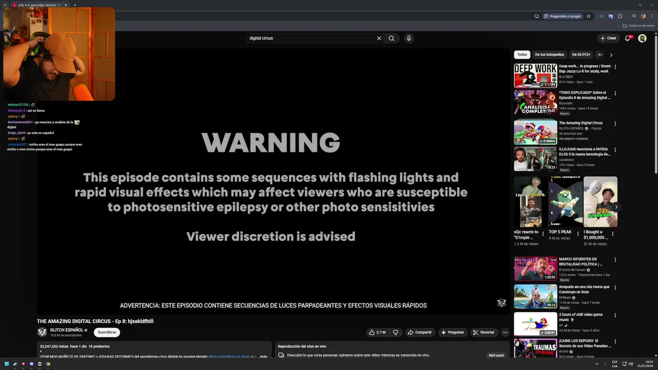Click the Preguntar button

[452, 332]
